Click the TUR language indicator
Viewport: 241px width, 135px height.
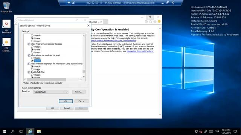pyautogui.click(x=217, y=132)
